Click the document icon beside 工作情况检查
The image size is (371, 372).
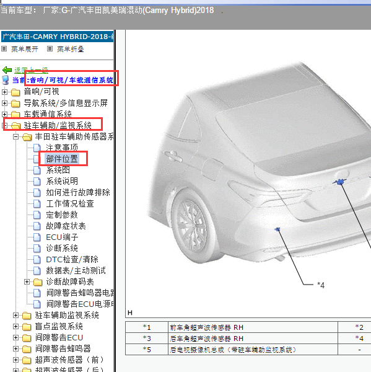tap(37, 203)
